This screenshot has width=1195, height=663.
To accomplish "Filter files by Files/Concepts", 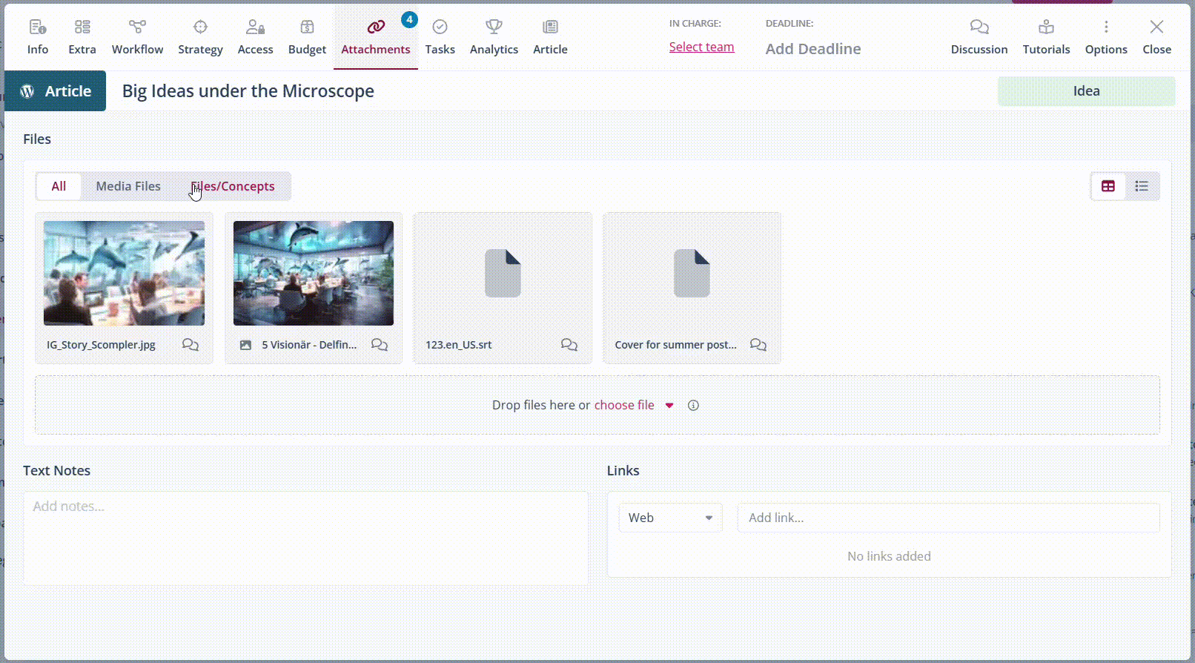I will (233, 187).
